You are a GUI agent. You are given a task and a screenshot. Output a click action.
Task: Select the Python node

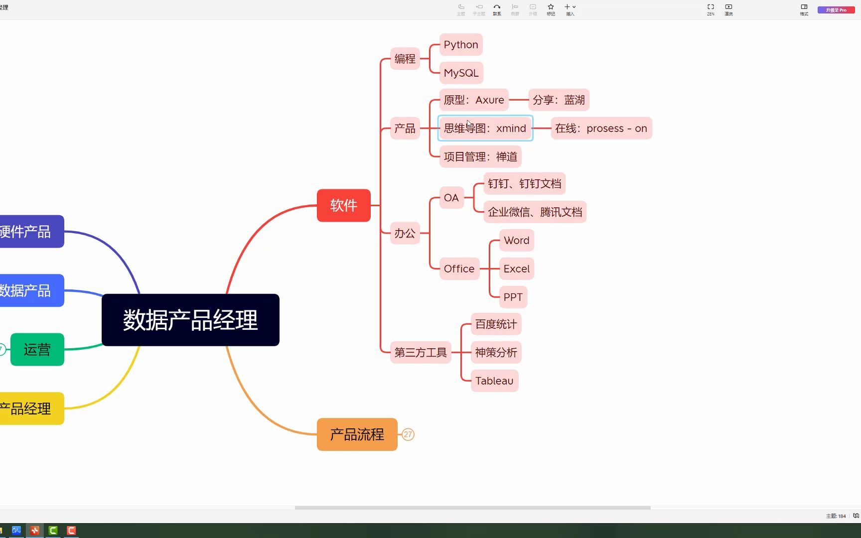coord(461,45)
